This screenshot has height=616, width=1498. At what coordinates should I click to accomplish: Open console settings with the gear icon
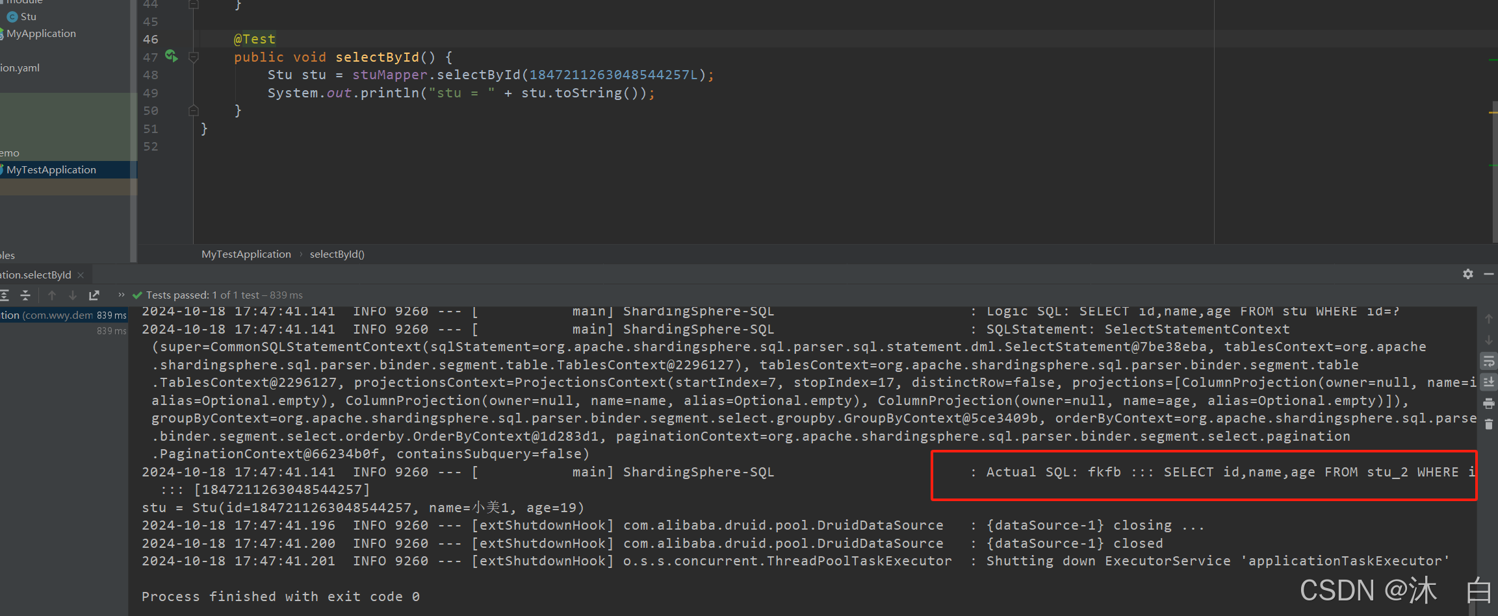[1467, 275]
